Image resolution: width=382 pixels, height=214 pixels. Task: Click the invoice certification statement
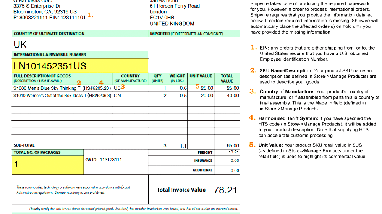click(133, 209)
